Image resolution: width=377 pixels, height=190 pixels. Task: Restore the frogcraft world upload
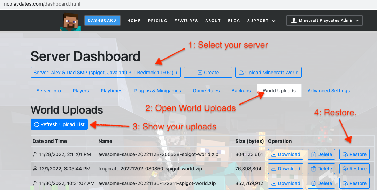click(354, 169)
